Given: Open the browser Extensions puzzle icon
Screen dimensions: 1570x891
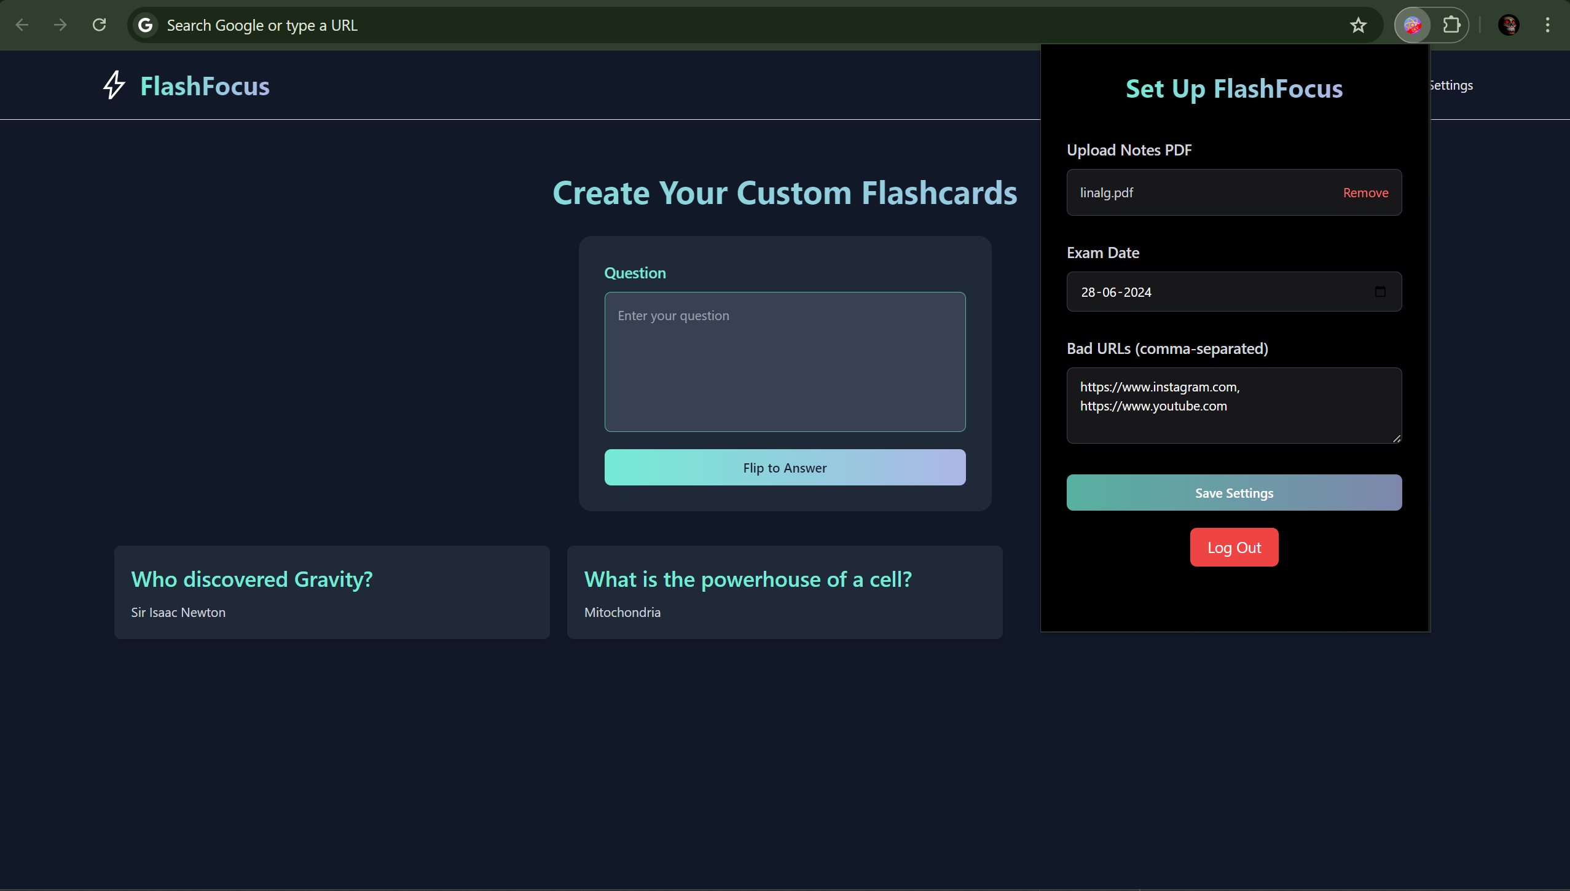Looking at the screenshot, I should (1451, 25).
